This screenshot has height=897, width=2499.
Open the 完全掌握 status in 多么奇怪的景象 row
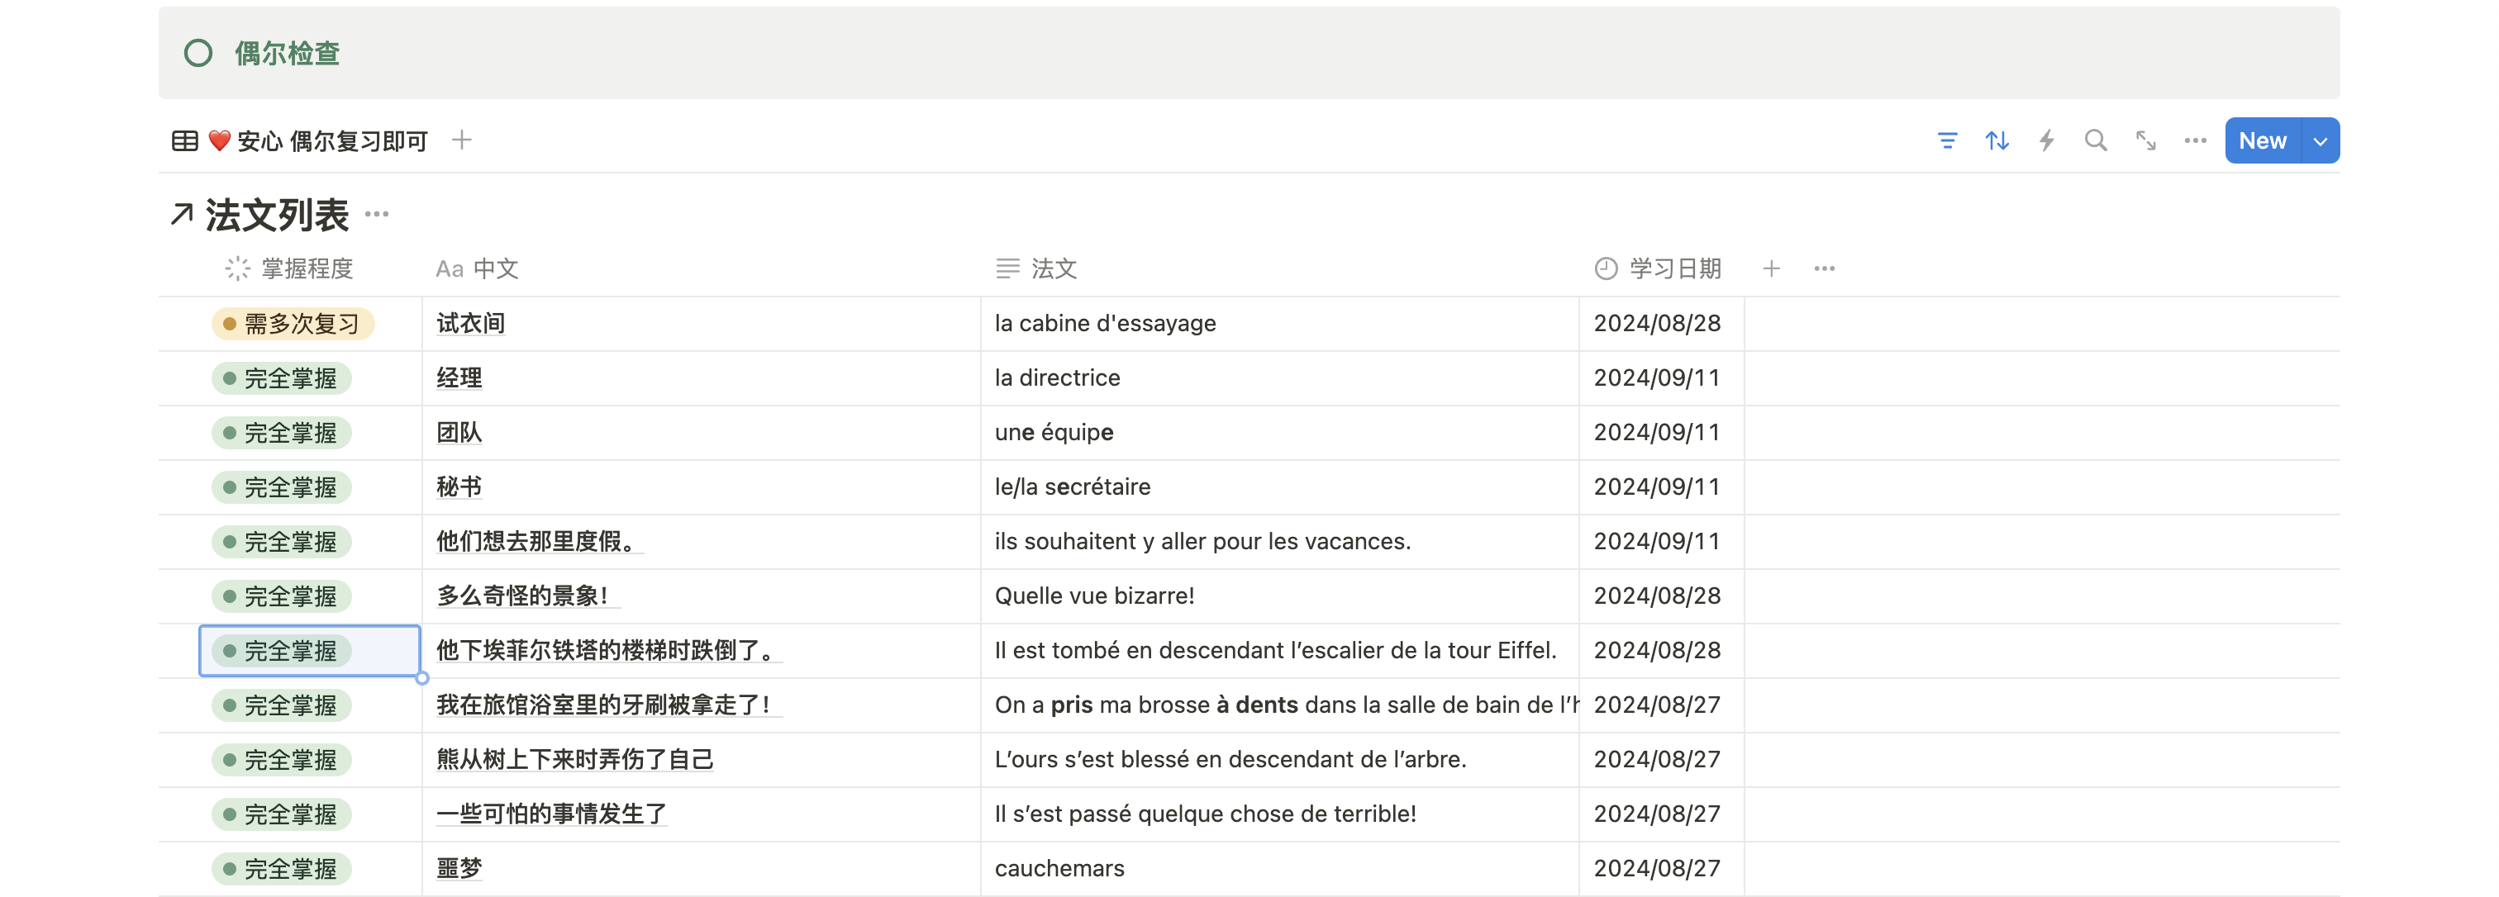[281, 596]
